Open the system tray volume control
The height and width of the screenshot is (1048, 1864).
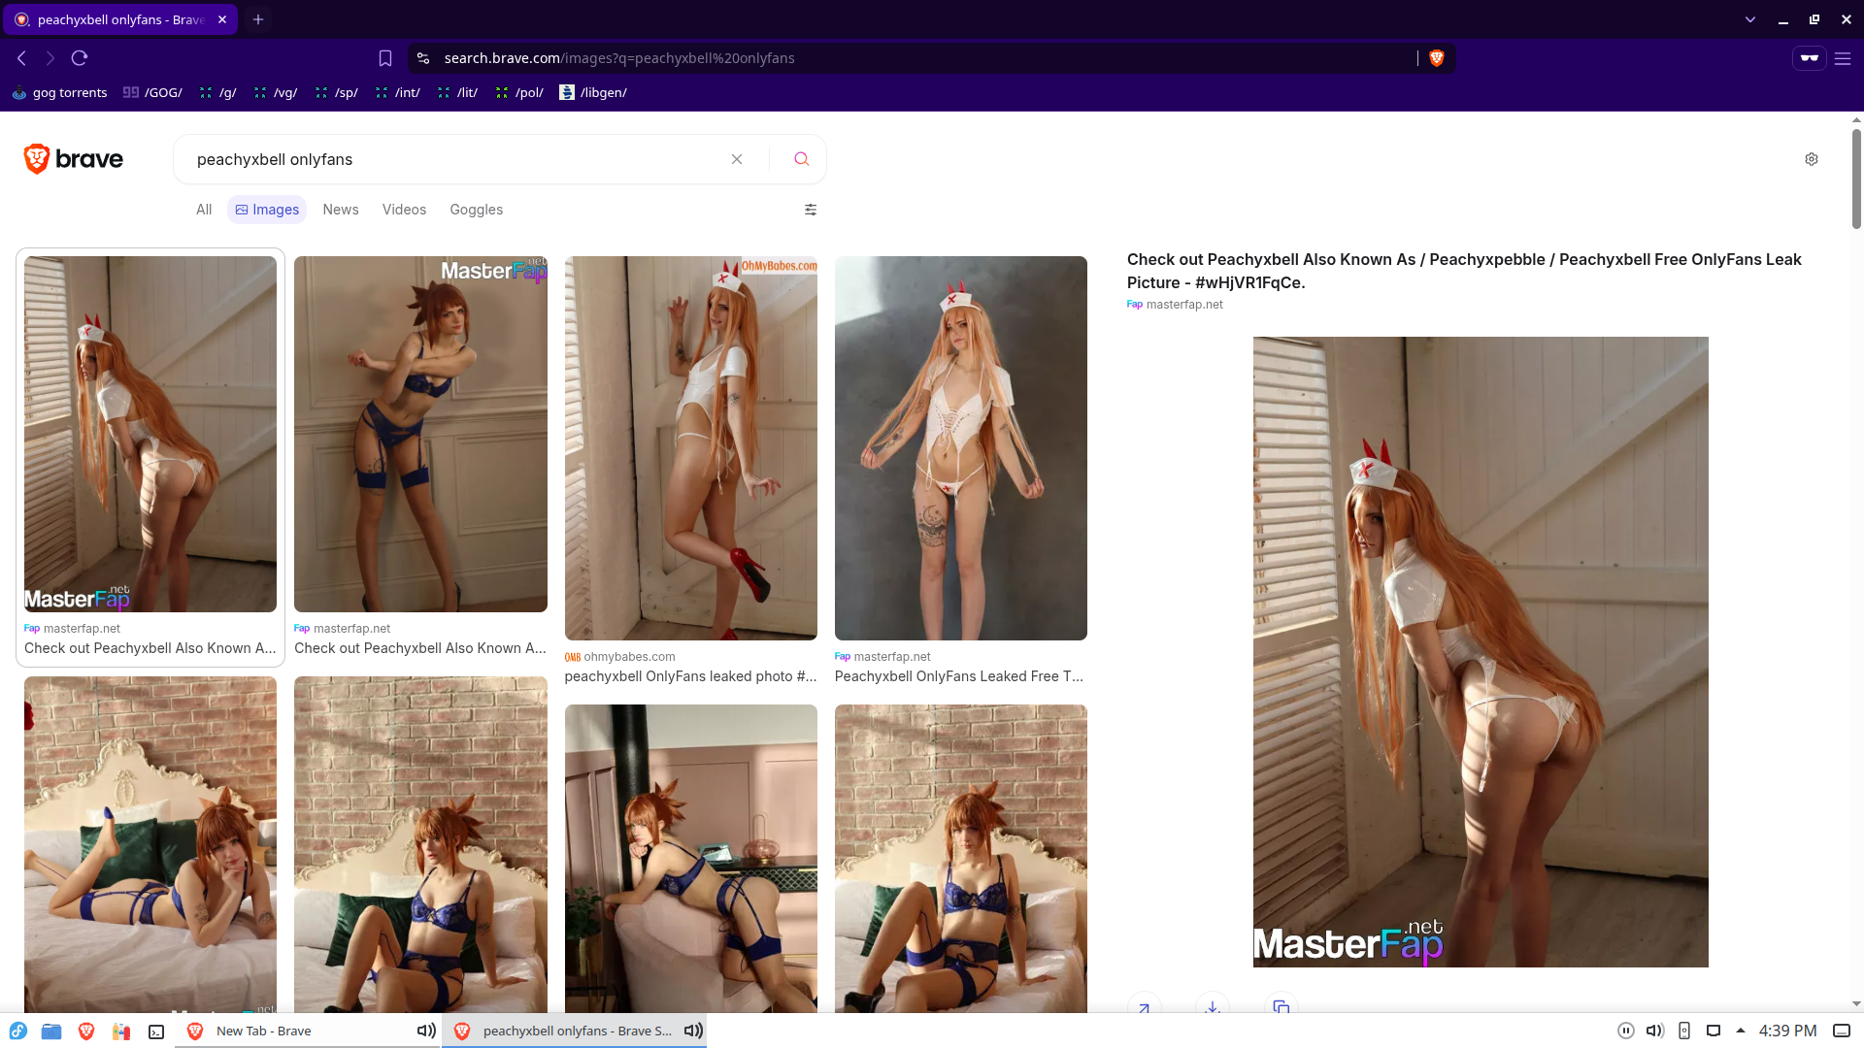click(1655, 1031)
